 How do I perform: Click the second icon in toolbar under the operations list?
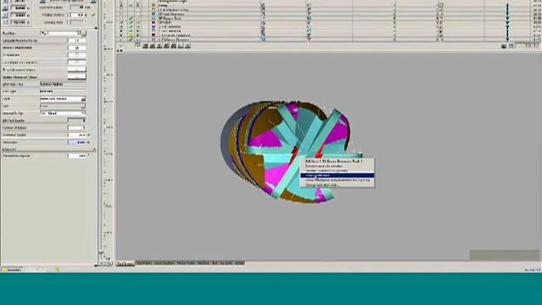[x=145, y=45]
